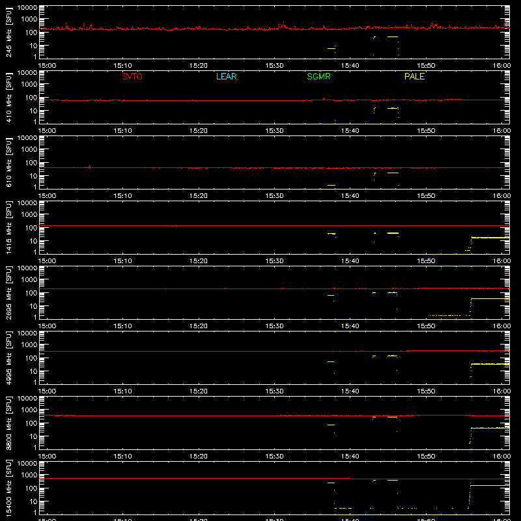Image resolution: width=521 pixels, height=521 pixels.
Task: Click the 1000 tick label on 2695 MHz axis
Action: point(29,280)
